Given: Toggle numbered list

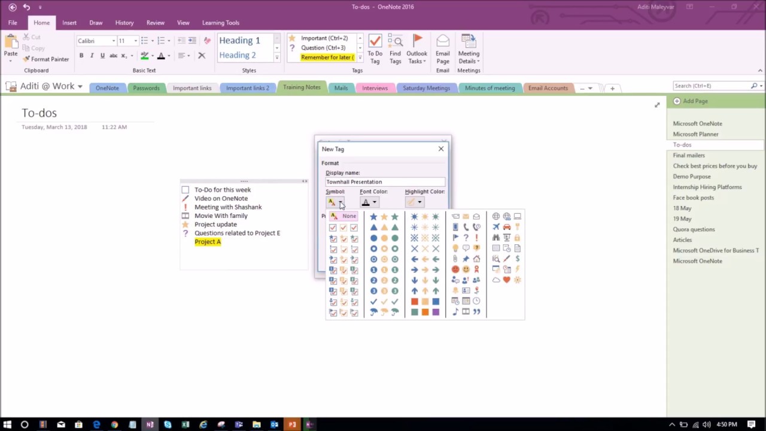Looking at the screenshot, I should pyautogui.click(x=160, y=41).
